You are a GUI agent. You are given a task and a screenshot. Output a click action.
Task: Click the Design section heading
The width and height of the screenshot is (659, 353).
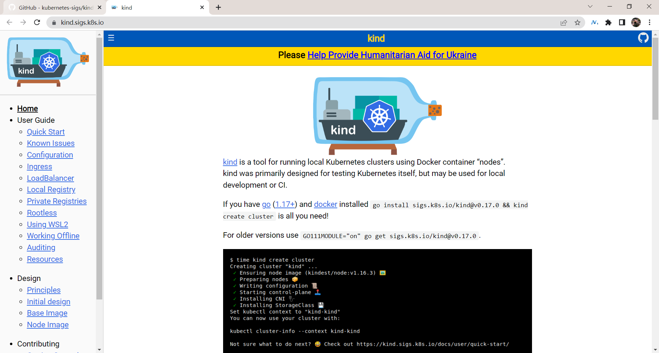29,279
